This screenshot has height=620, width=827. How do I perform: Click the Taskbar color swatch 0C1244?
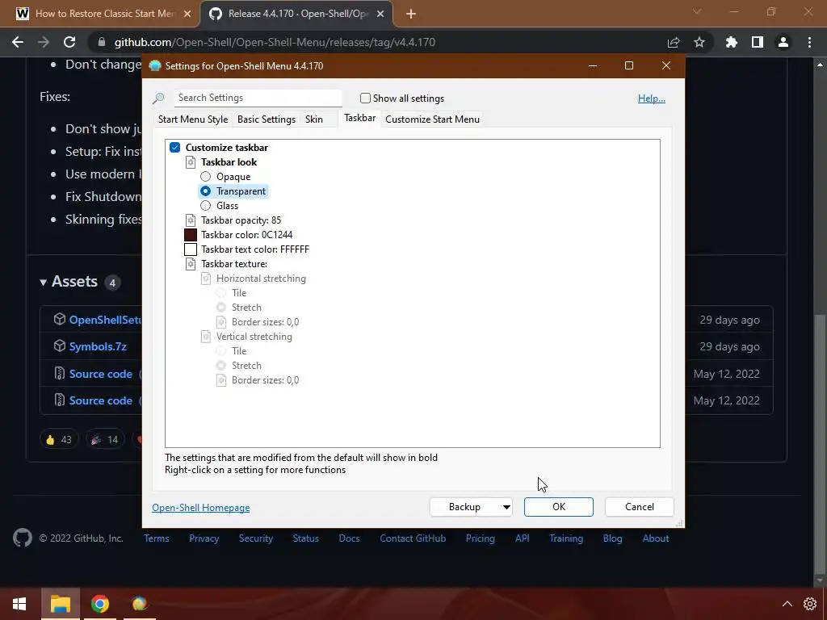pos(191,235)
